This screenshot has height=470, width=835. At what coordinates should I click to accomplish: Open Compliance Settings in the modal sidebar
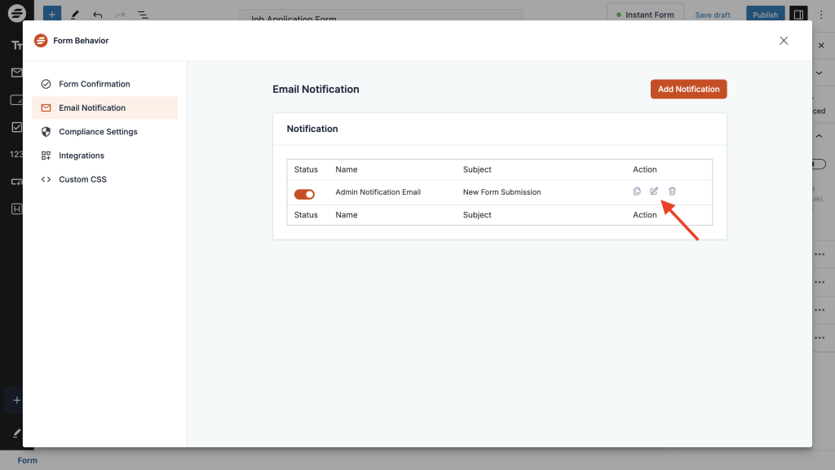point(96,131)
